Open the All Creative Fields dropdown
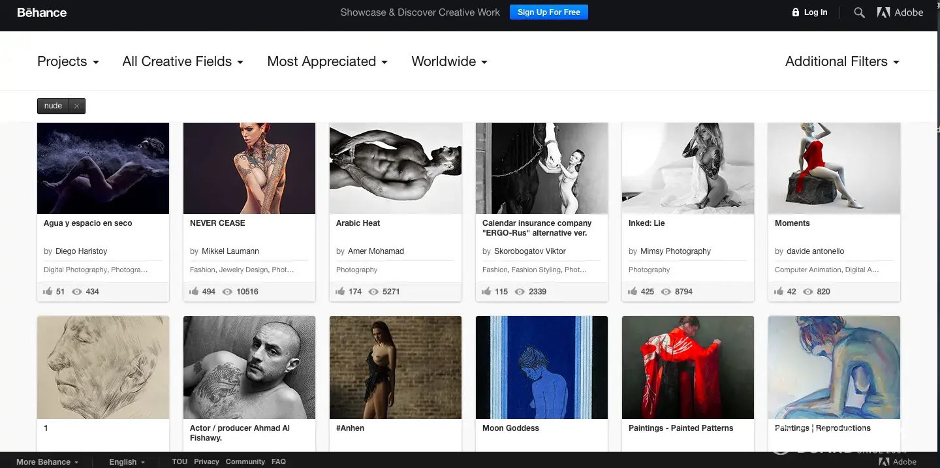Screen dimensions: 940x468 point(183,61)
